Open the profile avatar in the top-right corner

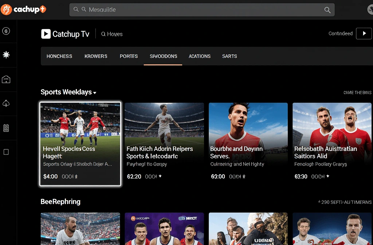[370, 10]
